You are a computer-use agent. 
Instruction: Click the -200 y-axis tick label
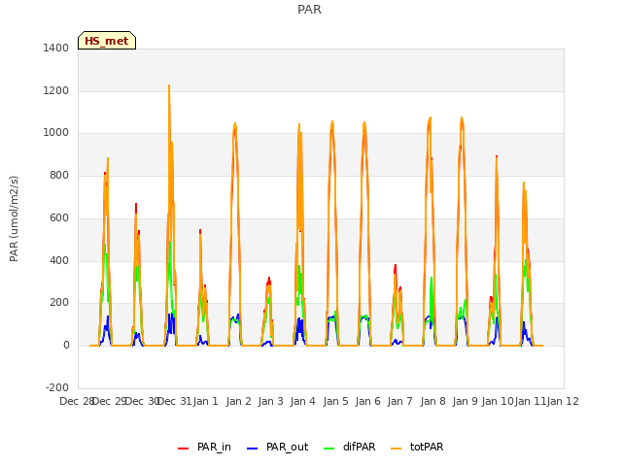57,387
